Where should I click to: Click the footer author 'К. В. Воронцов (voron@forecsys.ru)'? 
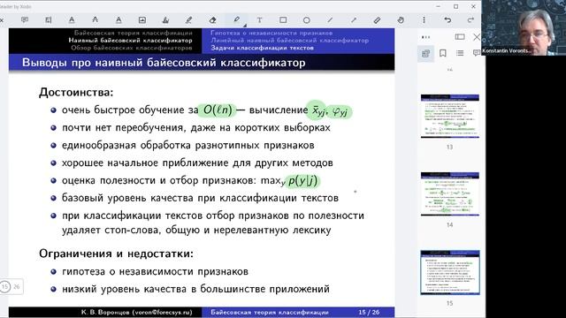136,312
